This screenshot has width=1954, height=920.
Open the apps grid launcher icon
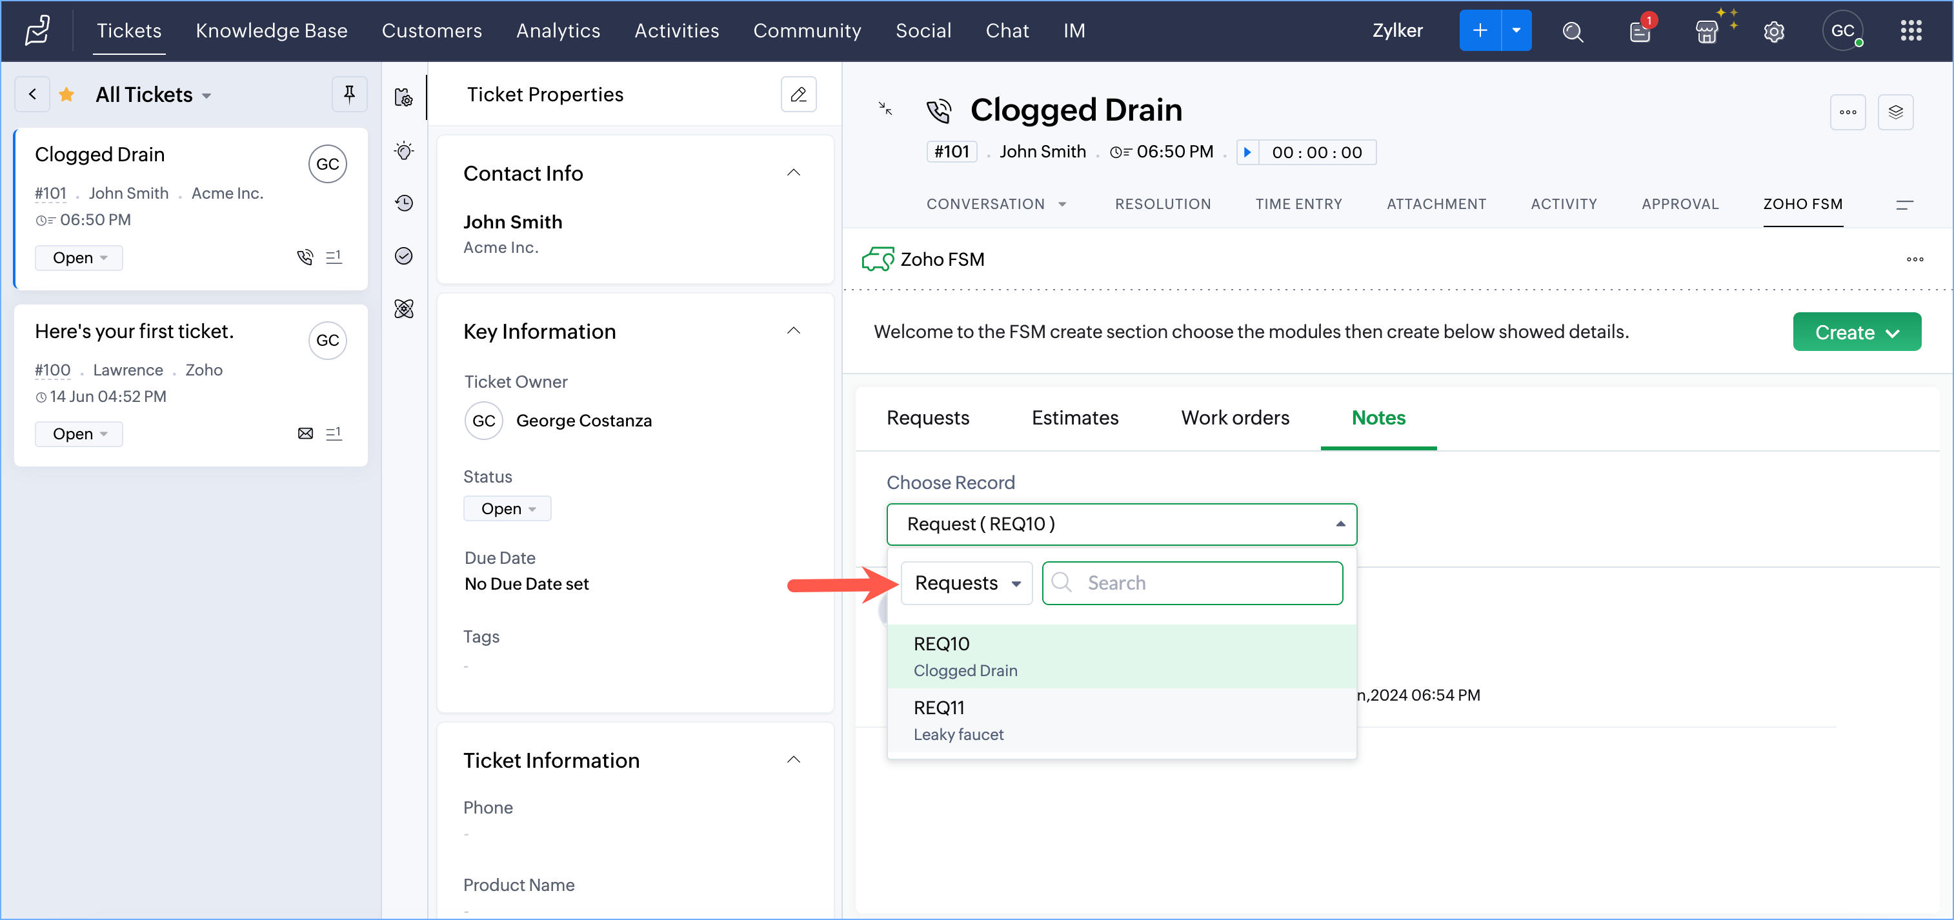(x=1911, y=31)
